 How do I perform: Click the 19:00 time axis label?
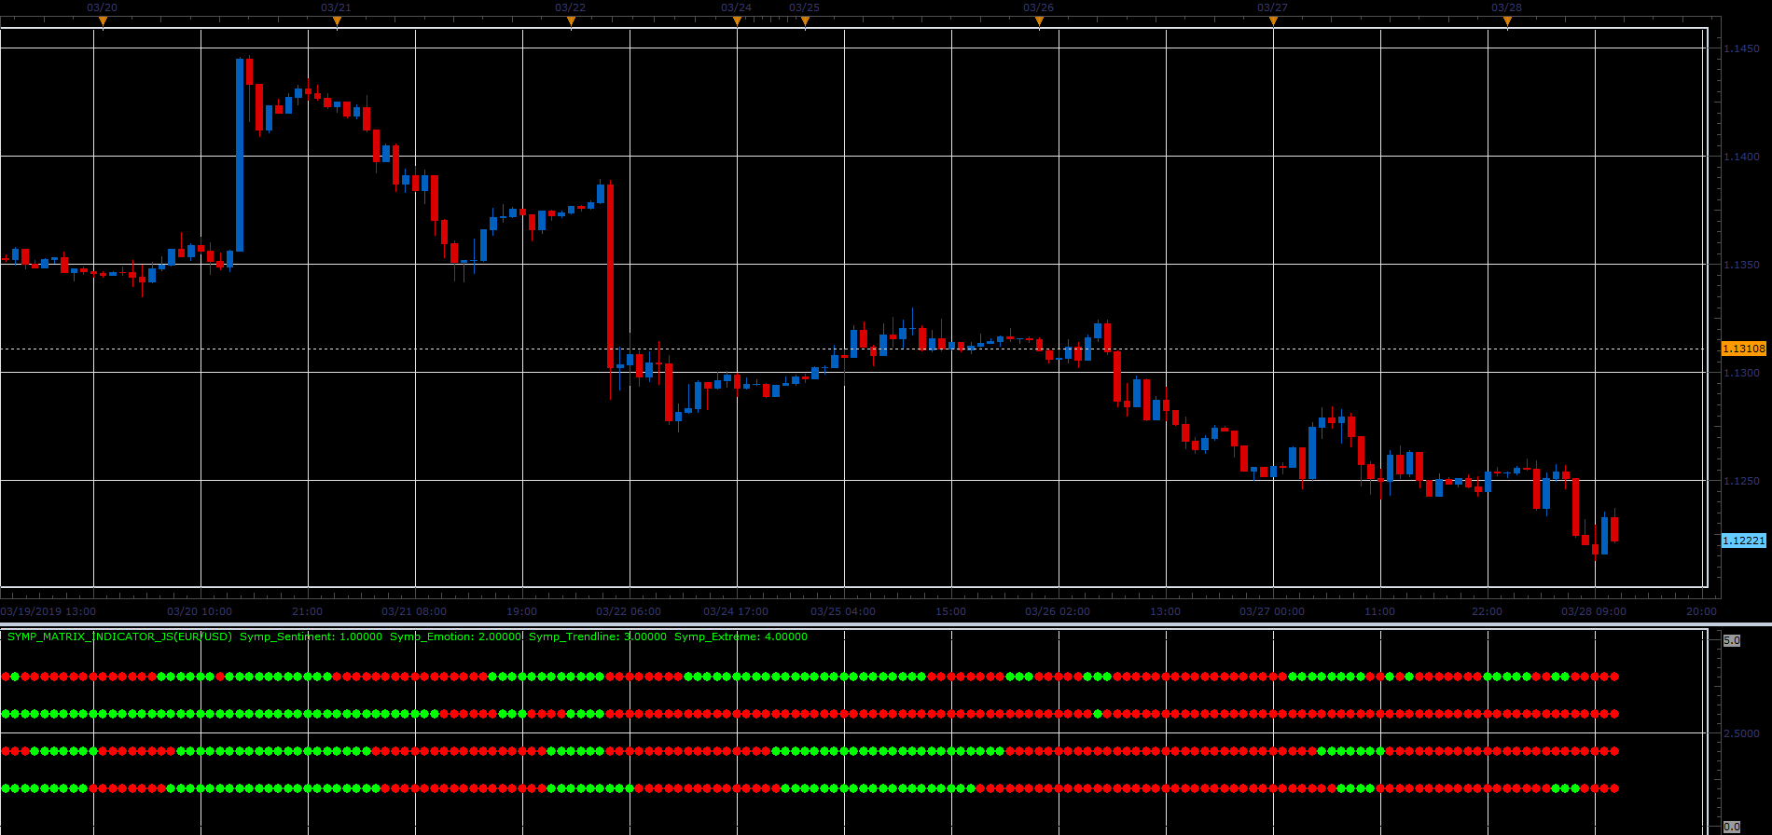coord(521,611)
